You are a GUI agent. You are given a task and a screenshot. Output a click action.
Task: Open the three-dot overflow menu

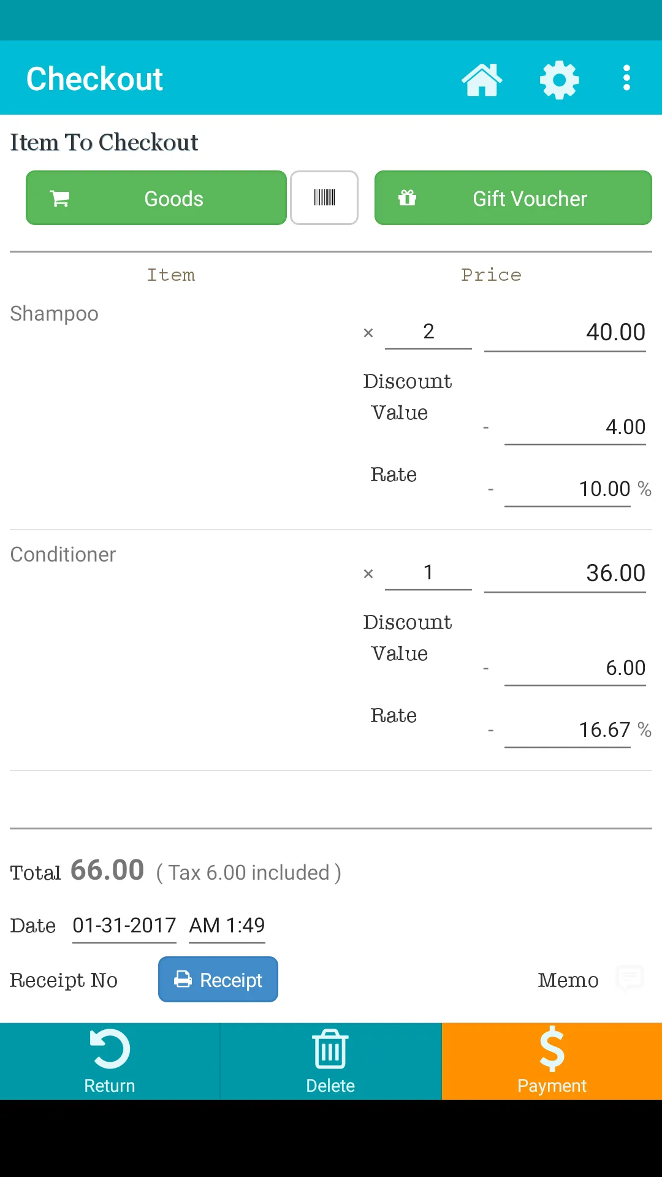pyautogui.click(x=626, y=78)
